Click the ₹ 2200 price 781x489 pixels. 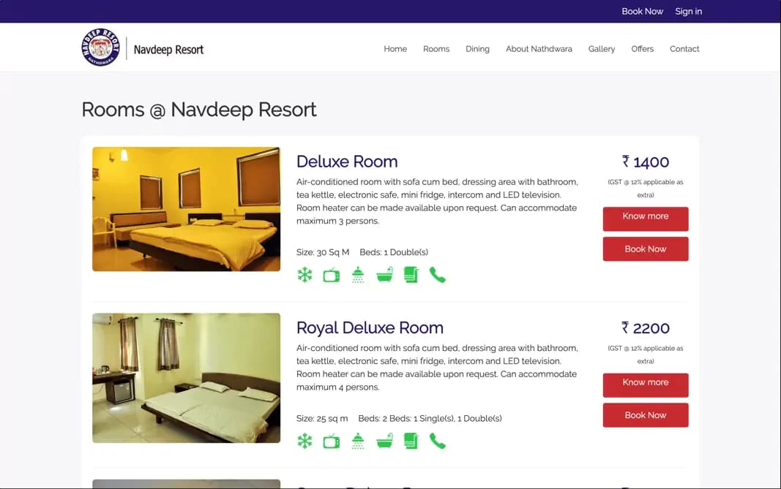646,327
